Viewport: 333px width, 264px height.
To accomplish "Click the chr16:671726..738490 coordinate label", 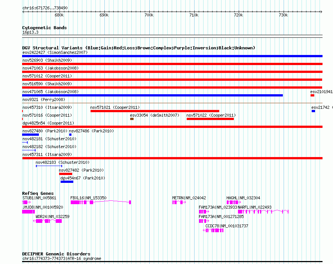I will tap(45, 8).
